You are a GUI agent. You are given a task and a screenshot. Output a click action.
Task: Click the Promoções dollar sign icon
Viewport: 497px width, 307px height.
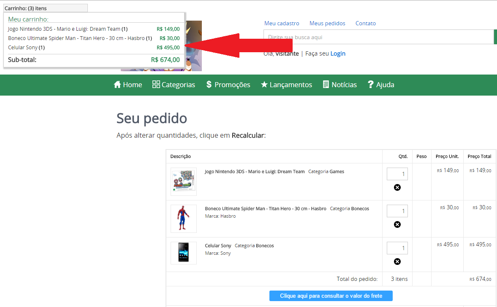pos(209,84)
